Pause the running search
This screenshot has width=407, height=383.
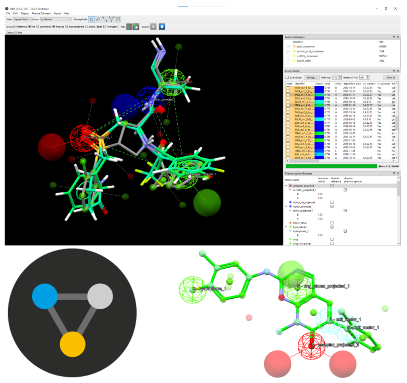[153, 27]
